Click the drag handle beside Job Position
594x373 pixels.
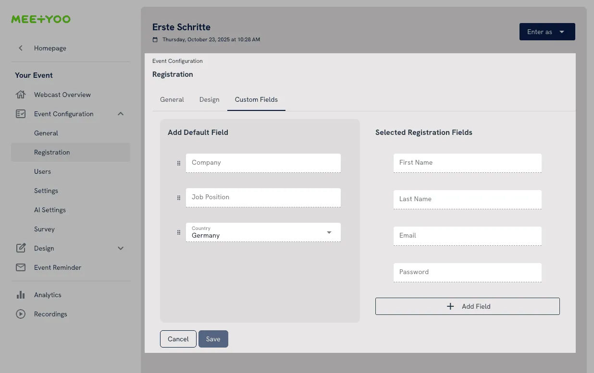(178, 198)
